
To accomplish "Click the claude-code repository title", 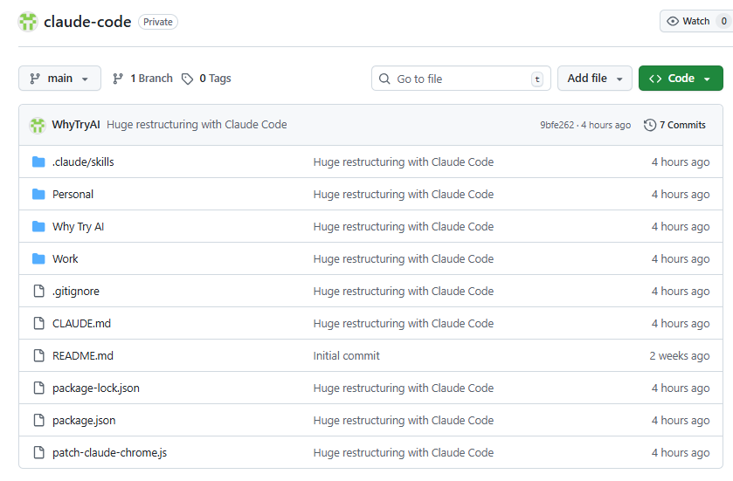I will (87, 22).
